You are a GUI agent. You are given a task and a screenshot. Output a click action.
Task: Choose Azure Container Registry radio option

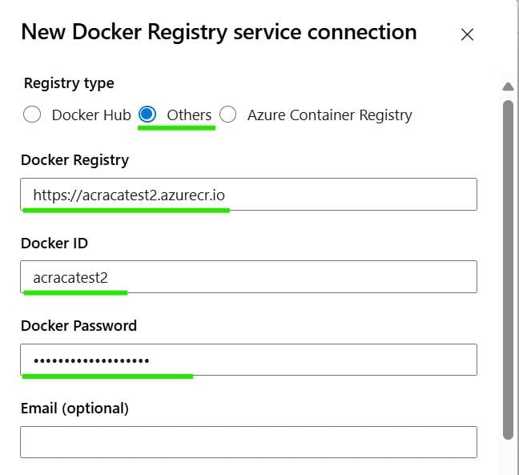[x=227, y=115]
